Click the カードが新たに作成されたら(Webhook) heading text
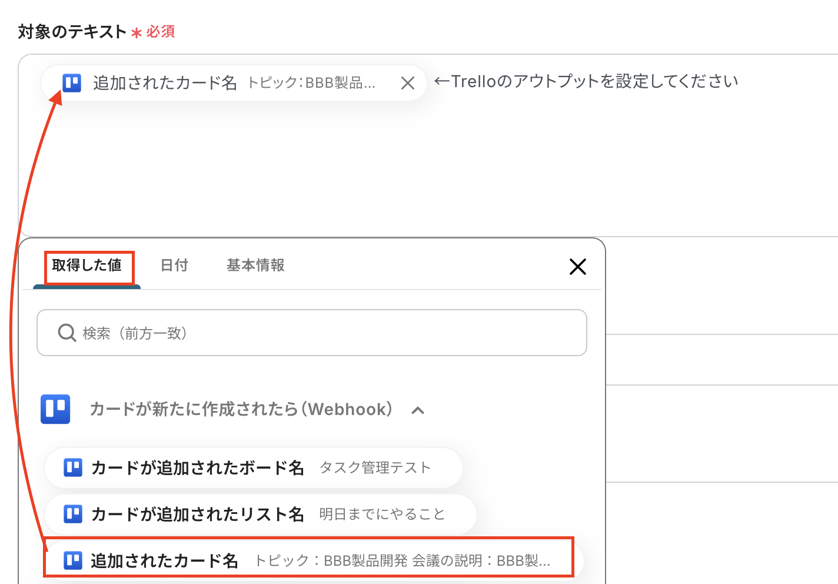 point(241,409)
